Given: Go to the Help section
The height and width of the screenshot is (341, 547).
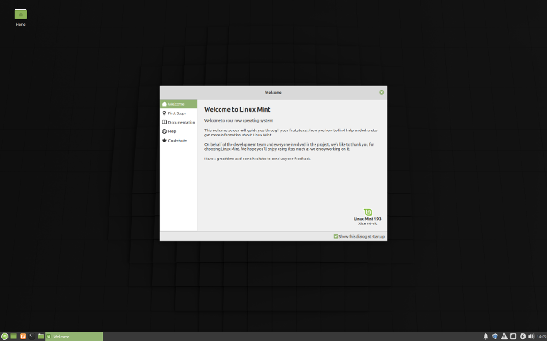Looking at the screenshot, I should point(179,131).
